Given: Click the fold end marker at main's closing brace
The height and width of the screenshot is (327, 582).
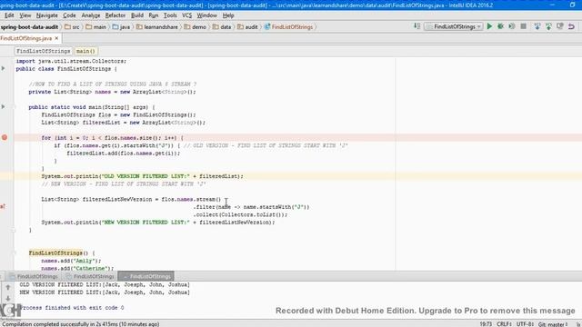Looking at the screenshot, I should click(15, 230).
